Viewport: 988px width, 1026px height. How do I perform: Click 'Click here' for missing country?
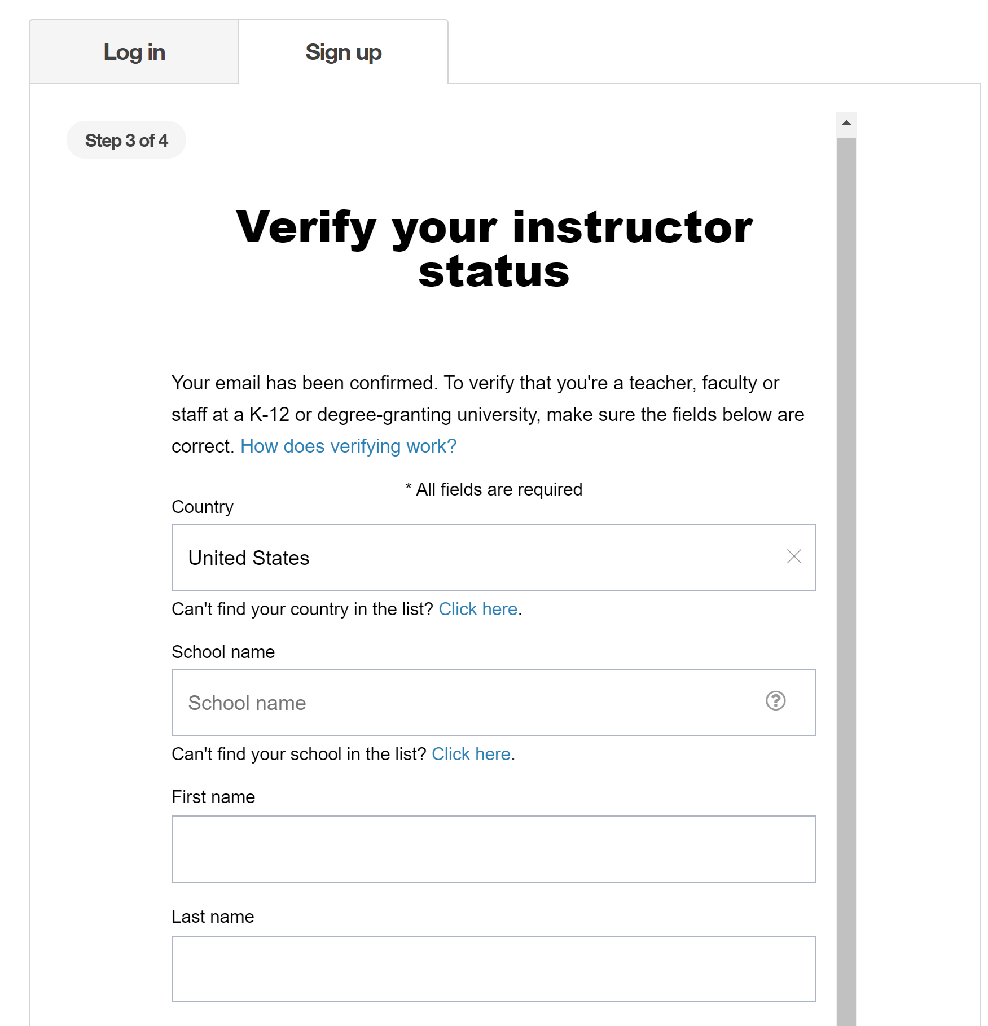click(478, 609)
